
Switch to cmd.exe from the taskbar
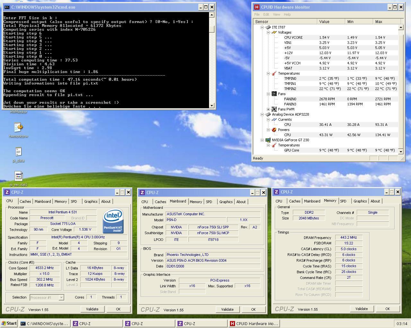click(x=45, y=324)
